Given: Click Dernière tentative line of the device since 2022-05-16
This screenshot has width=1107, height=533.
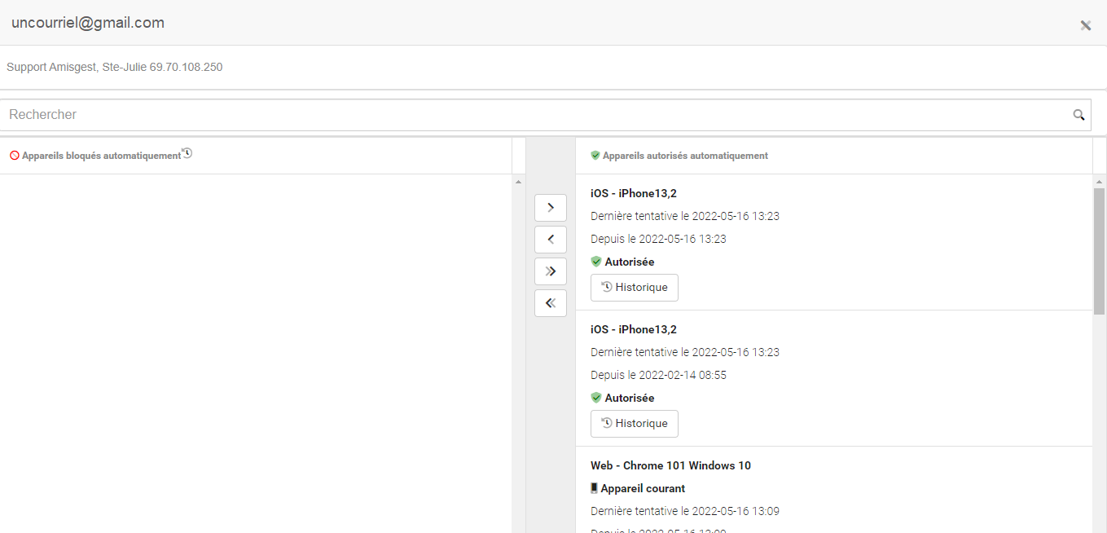Looking at the screenshot, I should (685, 216).
